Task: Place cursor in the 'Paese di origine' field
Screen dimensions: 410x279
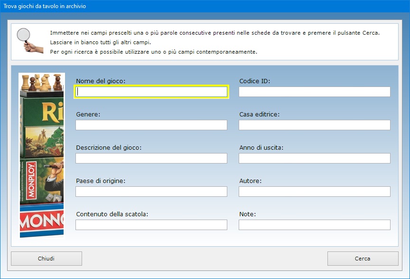Action: 151,192
